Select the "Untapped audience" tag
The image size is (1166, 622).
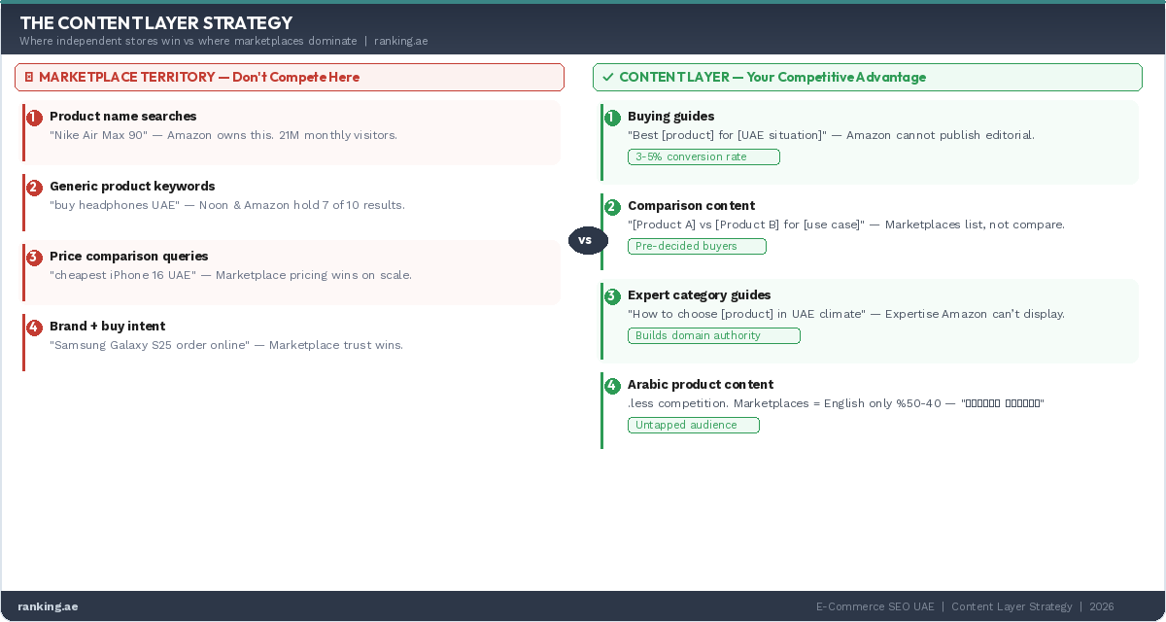click(693, 426)
